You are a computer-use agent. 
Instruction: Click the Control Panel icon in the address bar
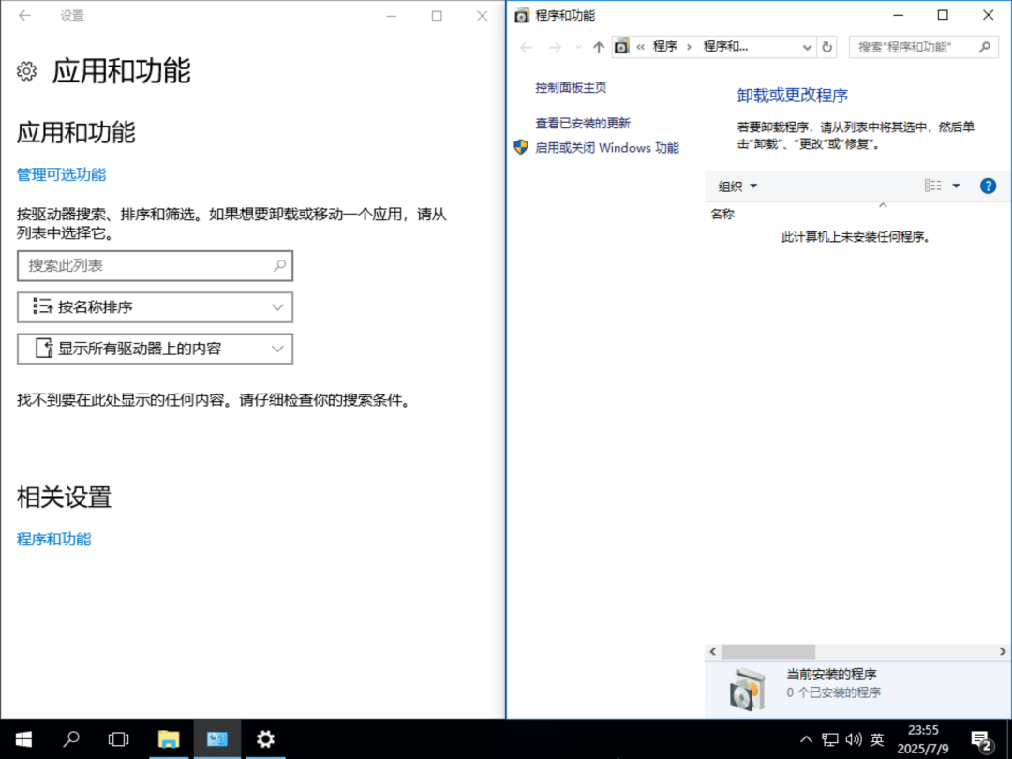622,46
